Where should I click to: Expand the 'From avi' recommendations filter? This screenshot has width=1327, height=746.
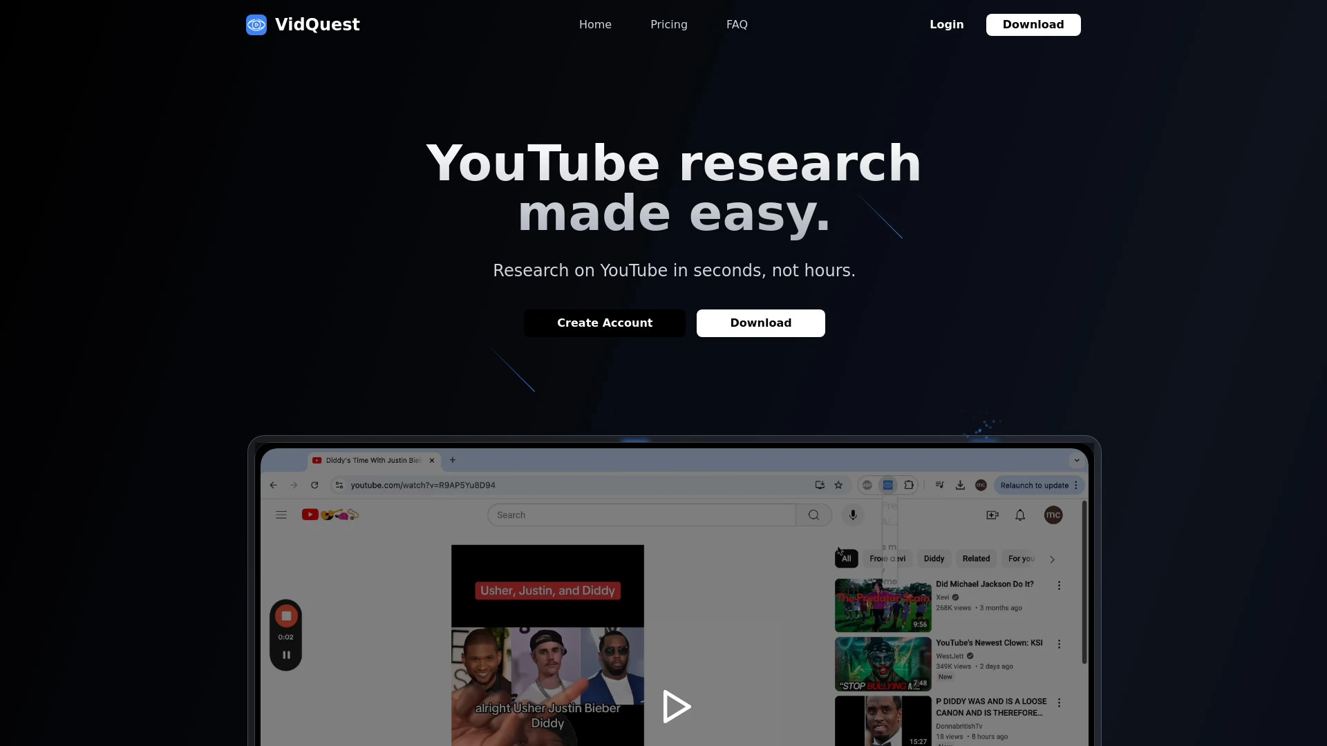[889, 558]
